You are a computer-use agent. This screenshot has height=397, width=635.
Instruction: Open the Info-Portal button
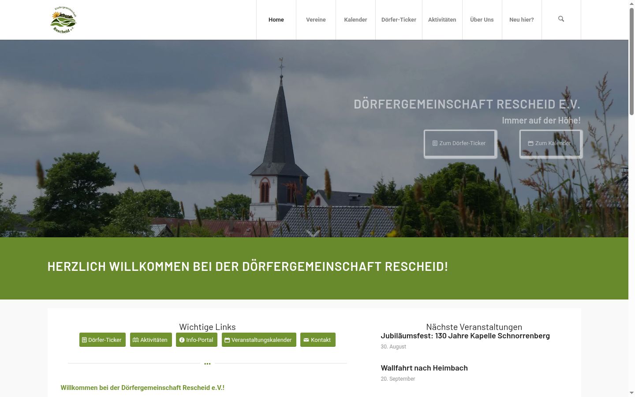pyautogui.click(x=197, y=340)
